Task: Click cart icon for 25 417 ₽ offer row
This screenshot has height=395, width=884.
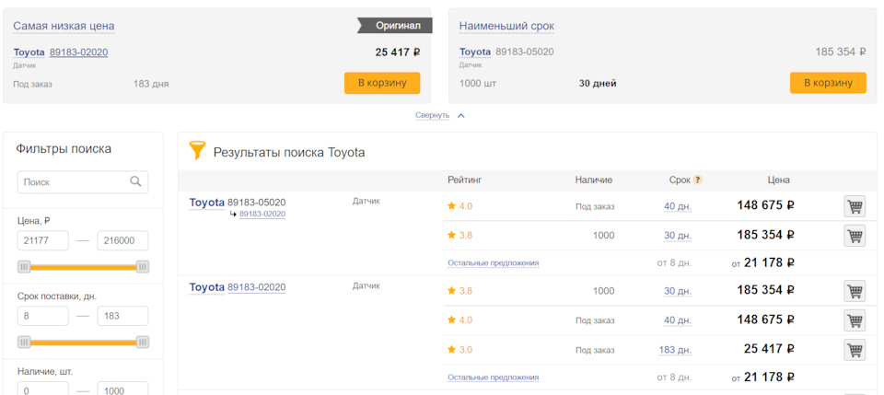Action: (854, 350)
